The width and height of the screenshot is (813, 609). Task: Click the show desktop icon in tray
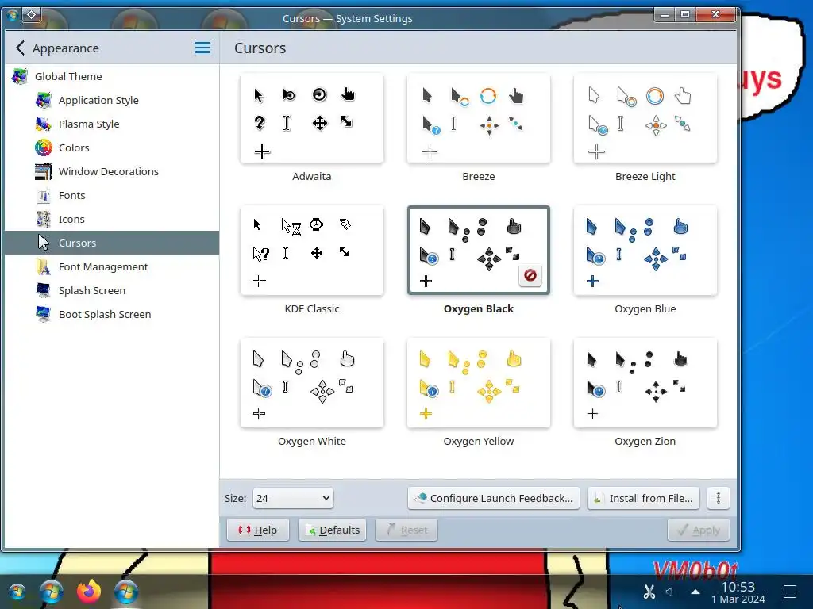pos(790,592)
